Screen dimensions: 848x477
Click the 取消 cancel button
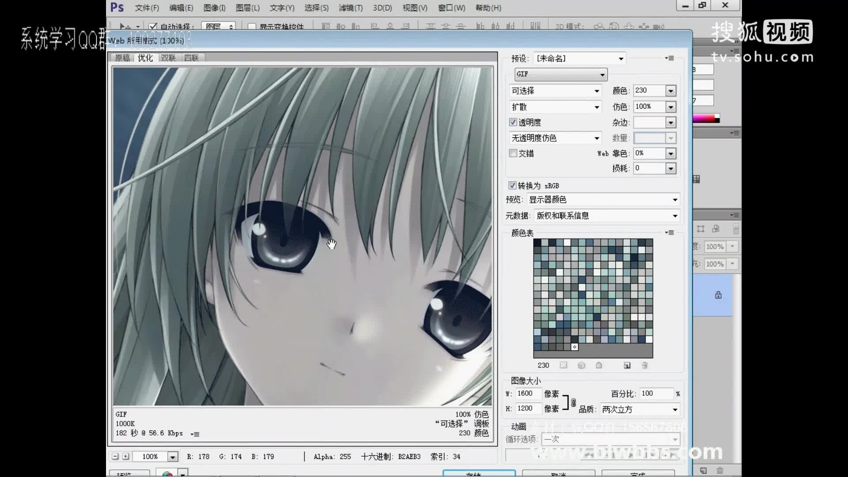(559, 473)
